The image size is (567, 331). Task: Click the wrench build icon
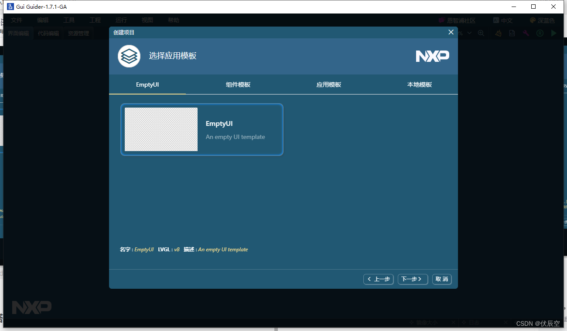(x=526, y=33)
